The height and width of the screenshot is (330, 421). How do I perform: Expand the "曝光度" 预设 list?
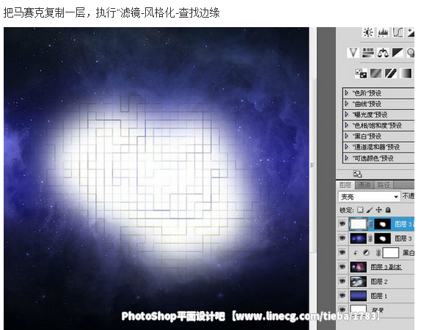click(346, 114)
